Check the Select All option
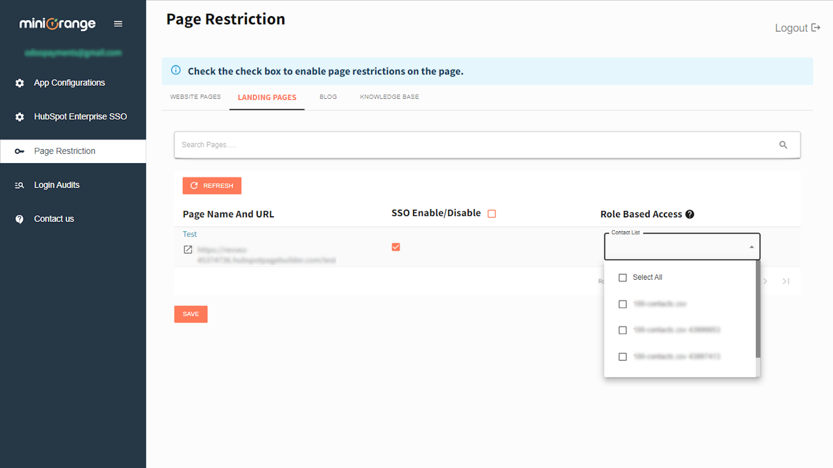The height and width of the screenshot is (468, 833). point(623,278)
